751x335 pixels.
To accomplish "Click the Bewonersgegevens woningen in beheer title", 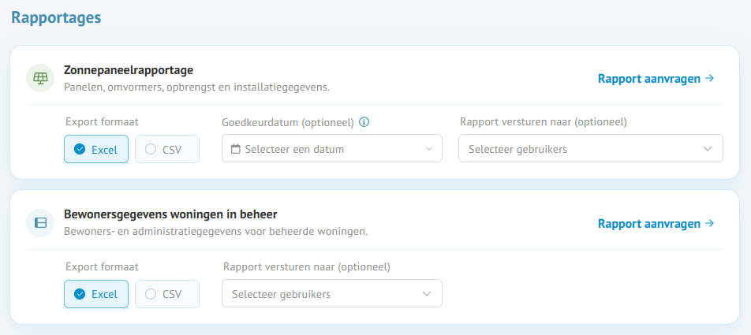I will (x=170, y=214).
